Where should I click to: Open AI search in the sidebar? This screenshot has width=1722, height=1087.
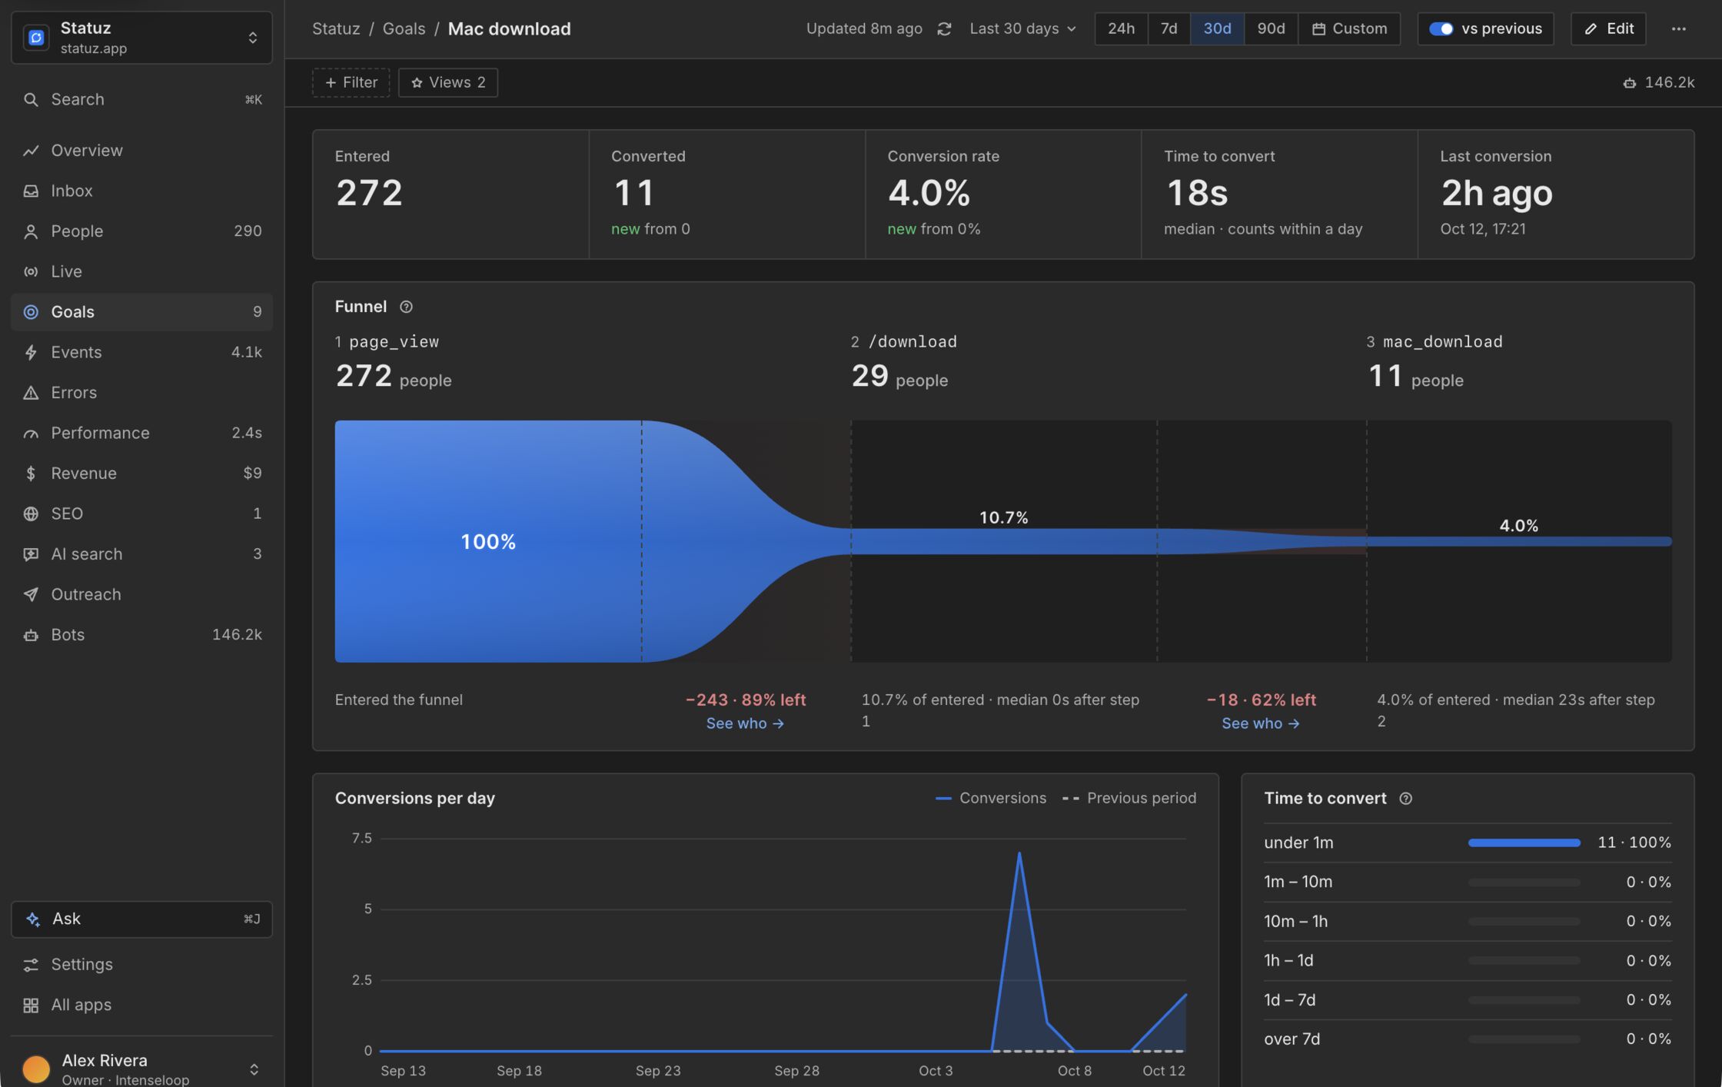(x=142, y=554)
